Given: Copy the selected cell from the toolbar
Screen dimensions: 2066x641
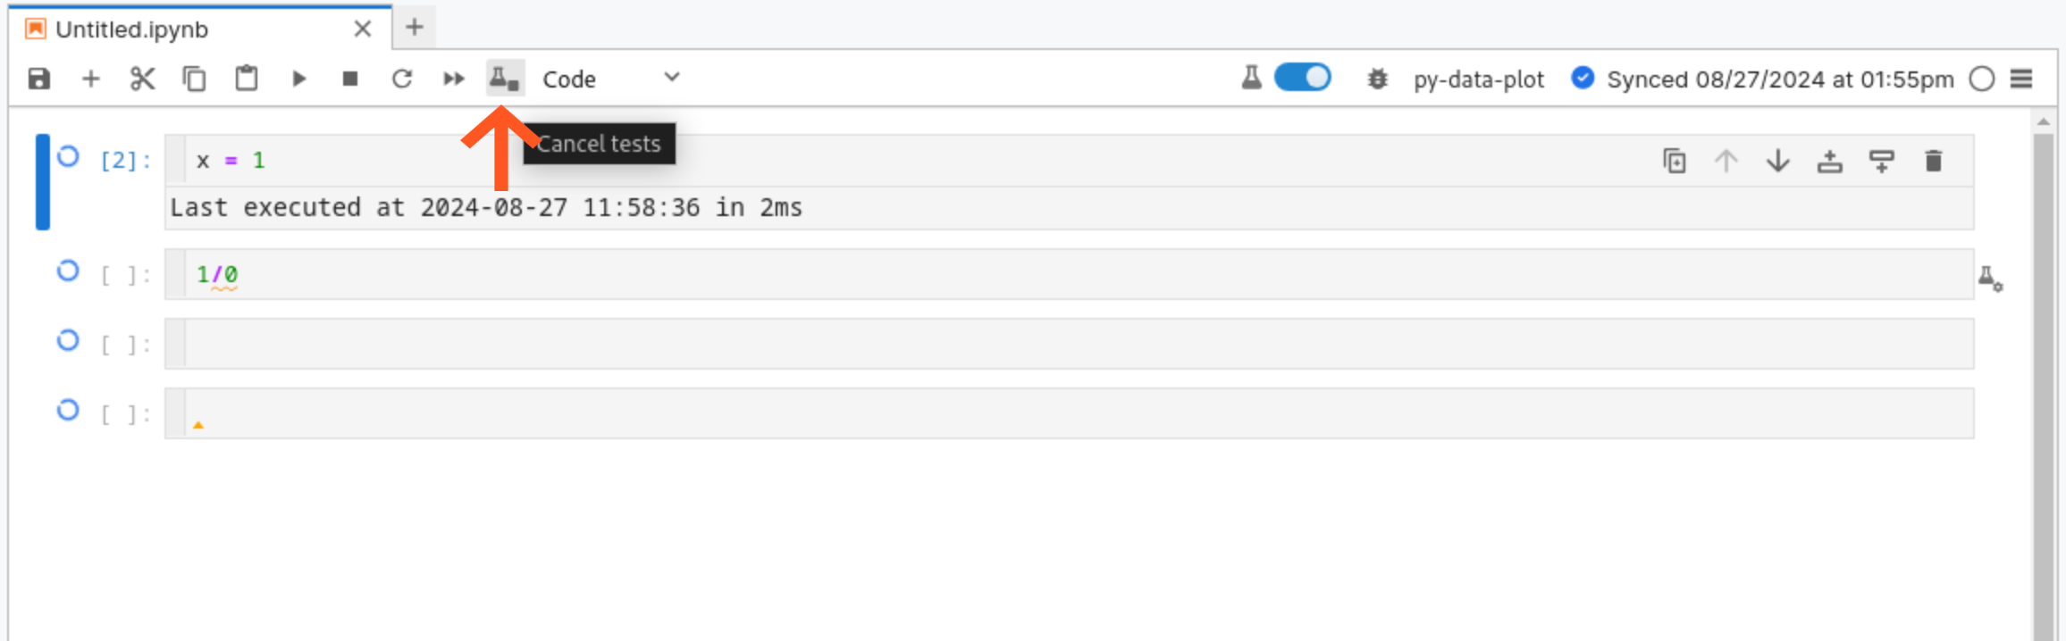Looking at the screenshot, I should (194, 79).
